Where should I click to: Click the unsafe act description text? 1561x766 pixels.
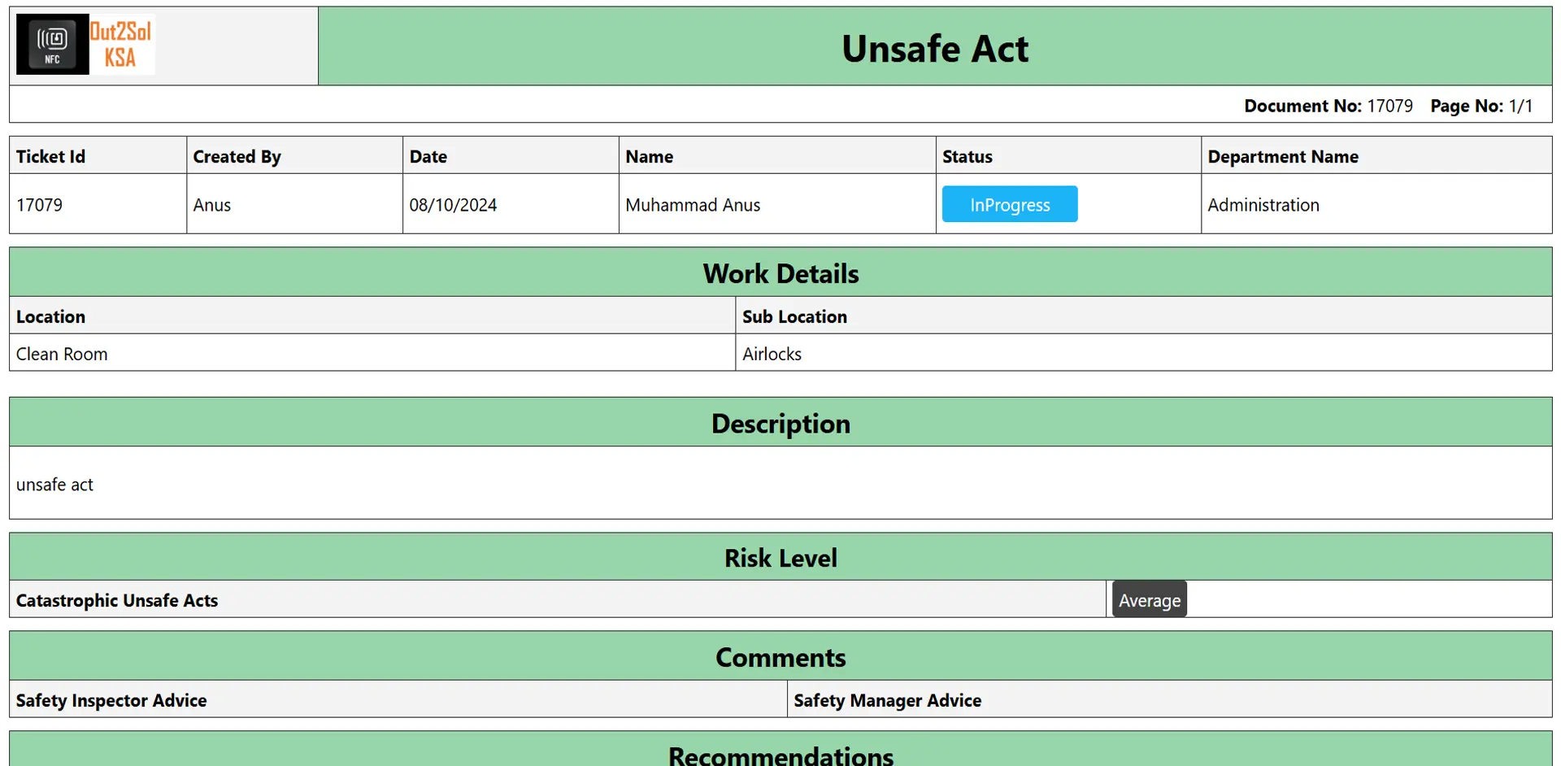coord(54,485)
